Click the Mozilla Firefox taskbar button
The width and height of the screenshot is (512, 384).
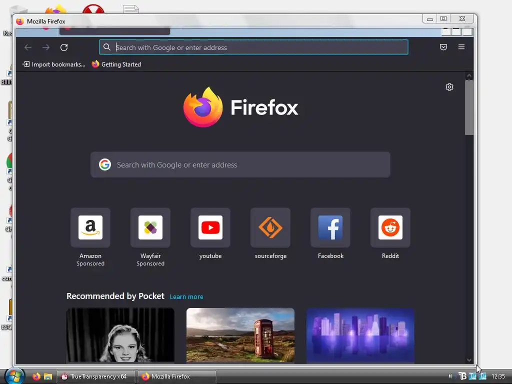pos(176,376)
